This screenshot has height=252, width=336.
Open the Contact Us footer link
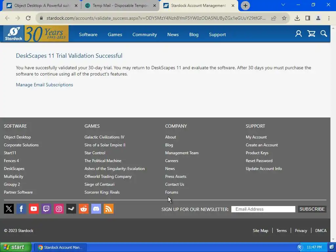(x=175, y=184)
